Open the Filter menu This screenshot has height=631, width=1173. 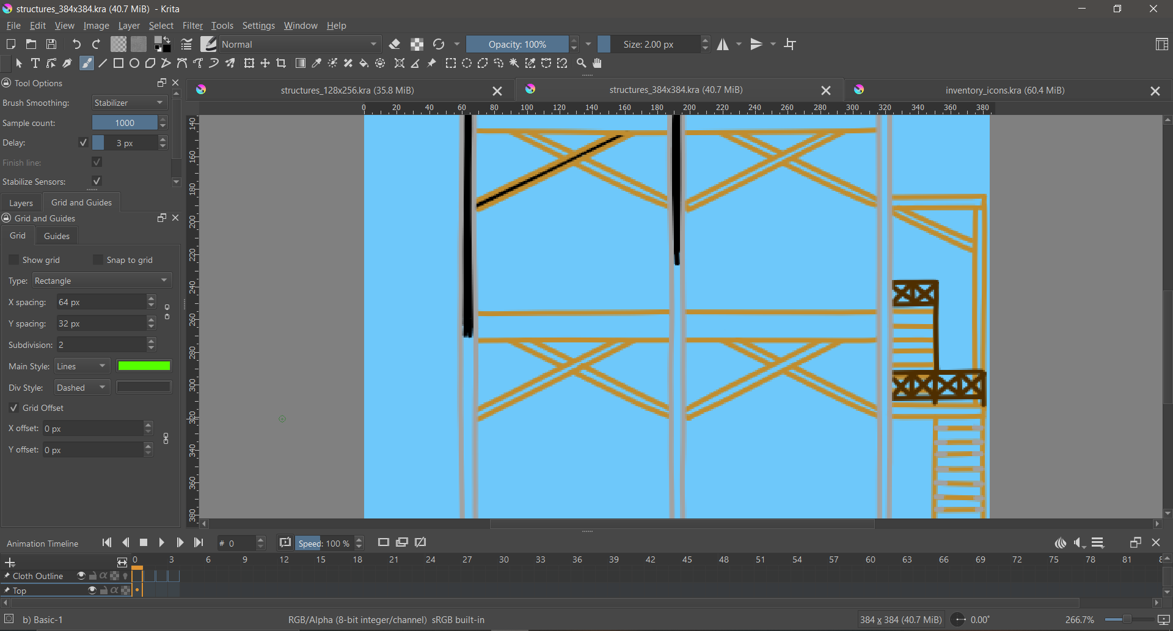pos(192,26)
